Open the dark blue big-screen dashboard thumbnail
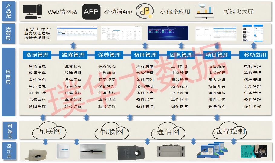Viewport: 275px width, 163px height. coord(168,33)
